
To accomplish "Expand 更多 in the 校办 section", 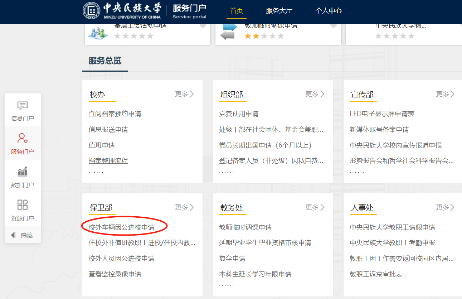I will (184, 94).
